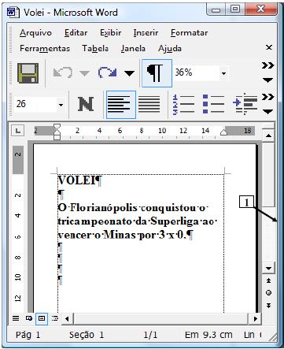Screen dimensions: 284x349
Task: Toggle Justify alignment button
Action: click(149, 105)
